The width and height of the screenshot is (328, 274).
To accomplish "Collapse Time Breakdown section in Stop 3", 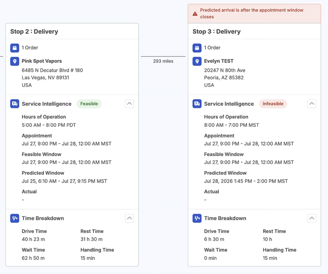I will pos(312,218).
